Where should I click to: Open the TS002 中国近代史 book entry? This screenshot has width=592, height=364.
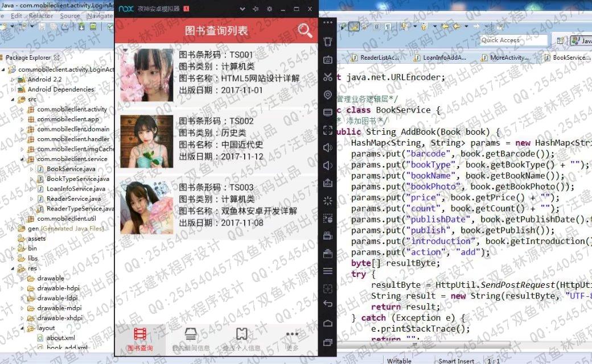[x=217, y=141]
